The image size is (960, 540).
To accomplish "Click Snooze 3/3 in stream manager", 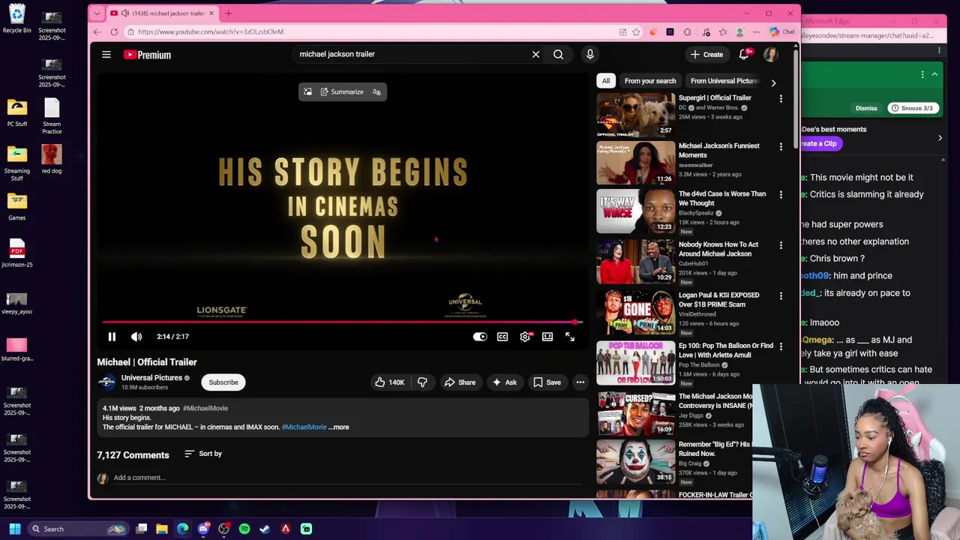I will coord(911,108).
